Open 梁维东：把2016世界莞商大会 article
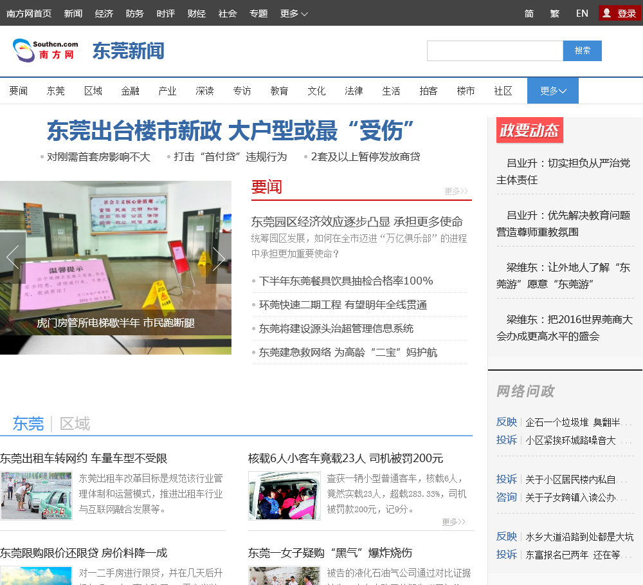 coord(565,328)
